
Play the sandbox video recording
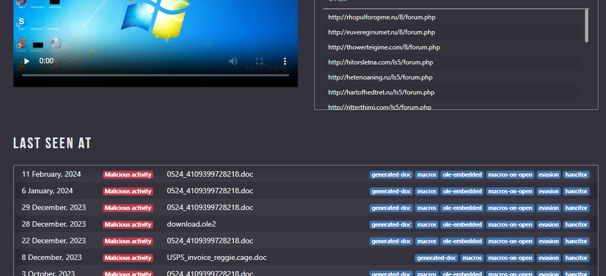(x=27, y=61)
